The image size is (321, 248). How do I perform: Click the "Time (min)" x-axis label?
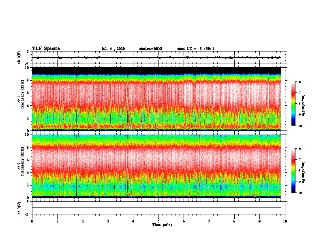(162, 225)
